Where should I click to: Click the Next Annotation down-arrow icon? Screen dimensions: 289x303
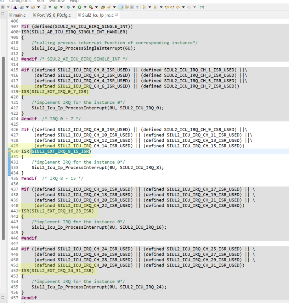[x=144, y=7]
